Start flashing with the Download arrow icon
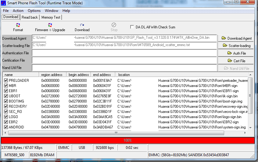Image resolution: width=258 pixels, height=162 pixels. tap(82, 25)
